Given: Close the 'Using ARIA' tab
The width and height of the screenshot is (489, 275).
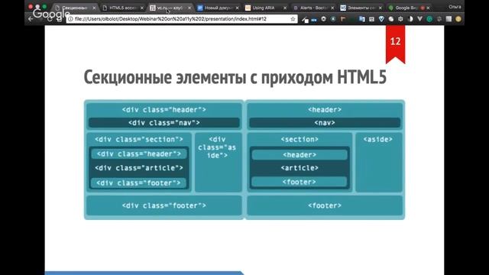Looking at the screenshot, I should coord(285,8).
